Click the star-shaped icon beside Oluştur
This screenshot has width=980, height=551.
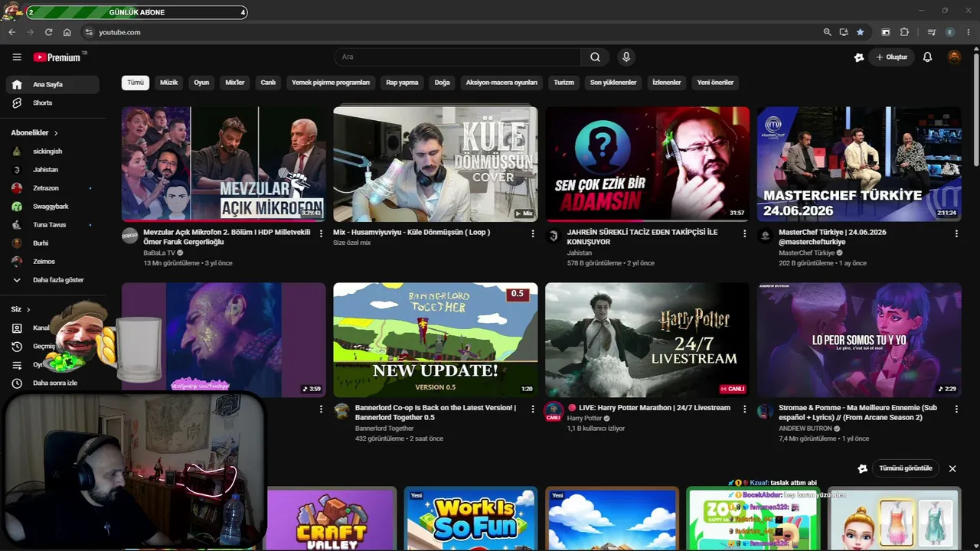click(x=859, y=57)
